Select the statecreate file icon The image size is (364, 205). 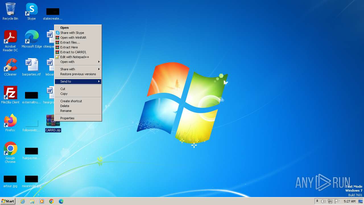(53, 14)
